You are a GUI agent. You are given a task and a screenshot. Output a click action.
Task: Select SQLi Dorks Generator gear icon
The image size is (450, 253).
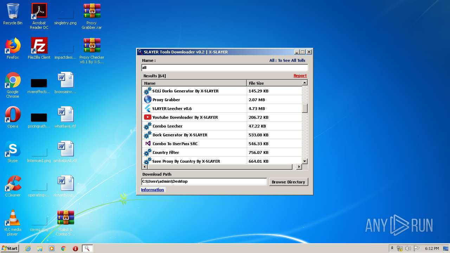[x=148, y=91]
